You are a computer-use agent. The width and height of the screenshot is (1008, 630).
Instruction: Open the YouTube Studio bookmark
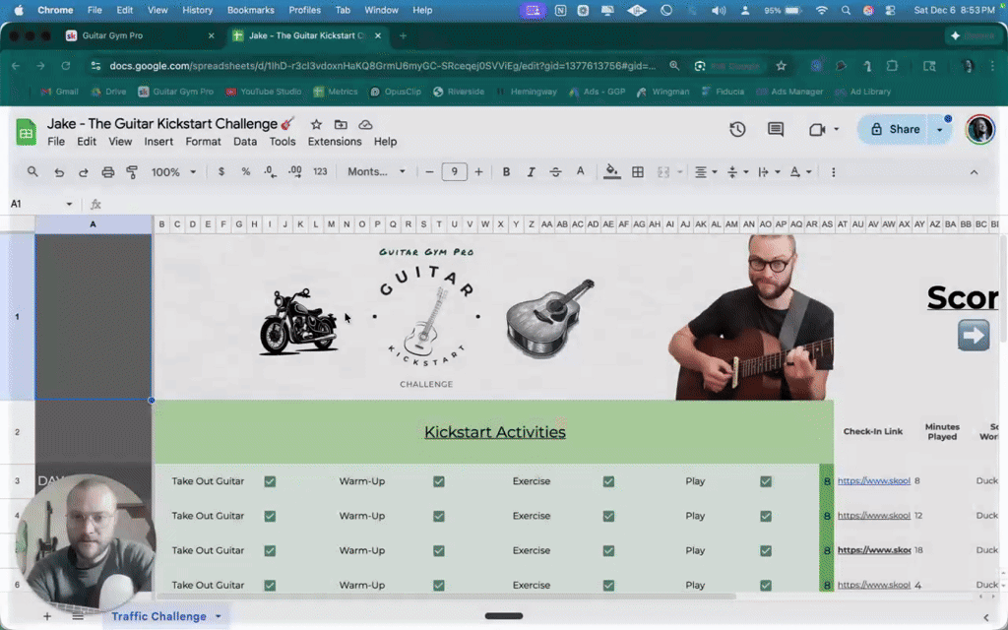(x=264, y=92)
